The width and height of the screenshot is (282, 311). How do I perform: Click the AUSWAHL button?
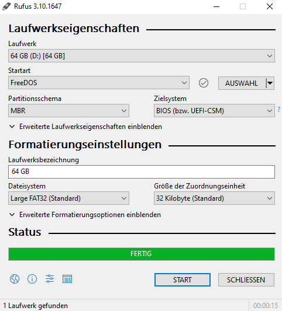[242, 83]
